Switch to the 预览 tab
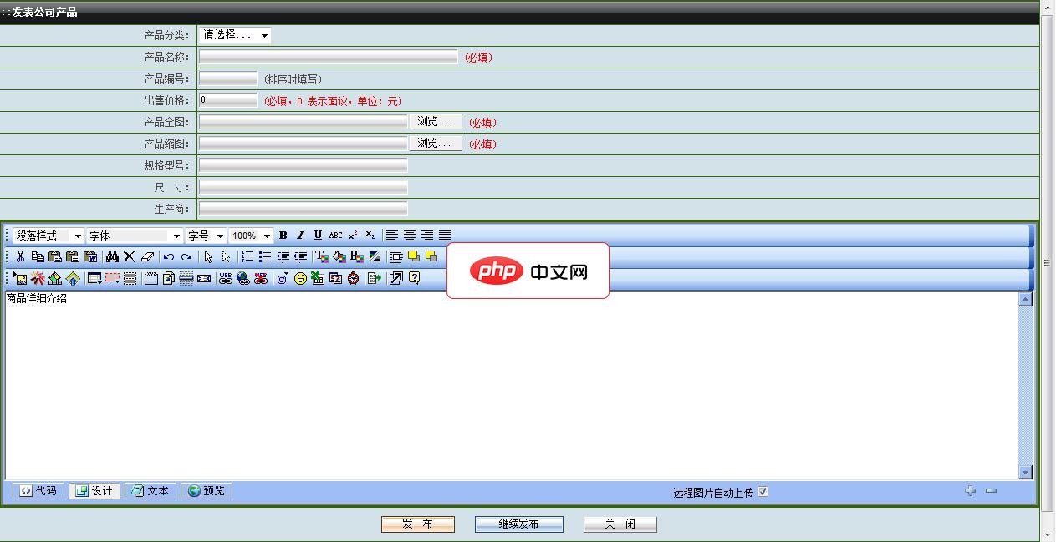 [206, 491]
